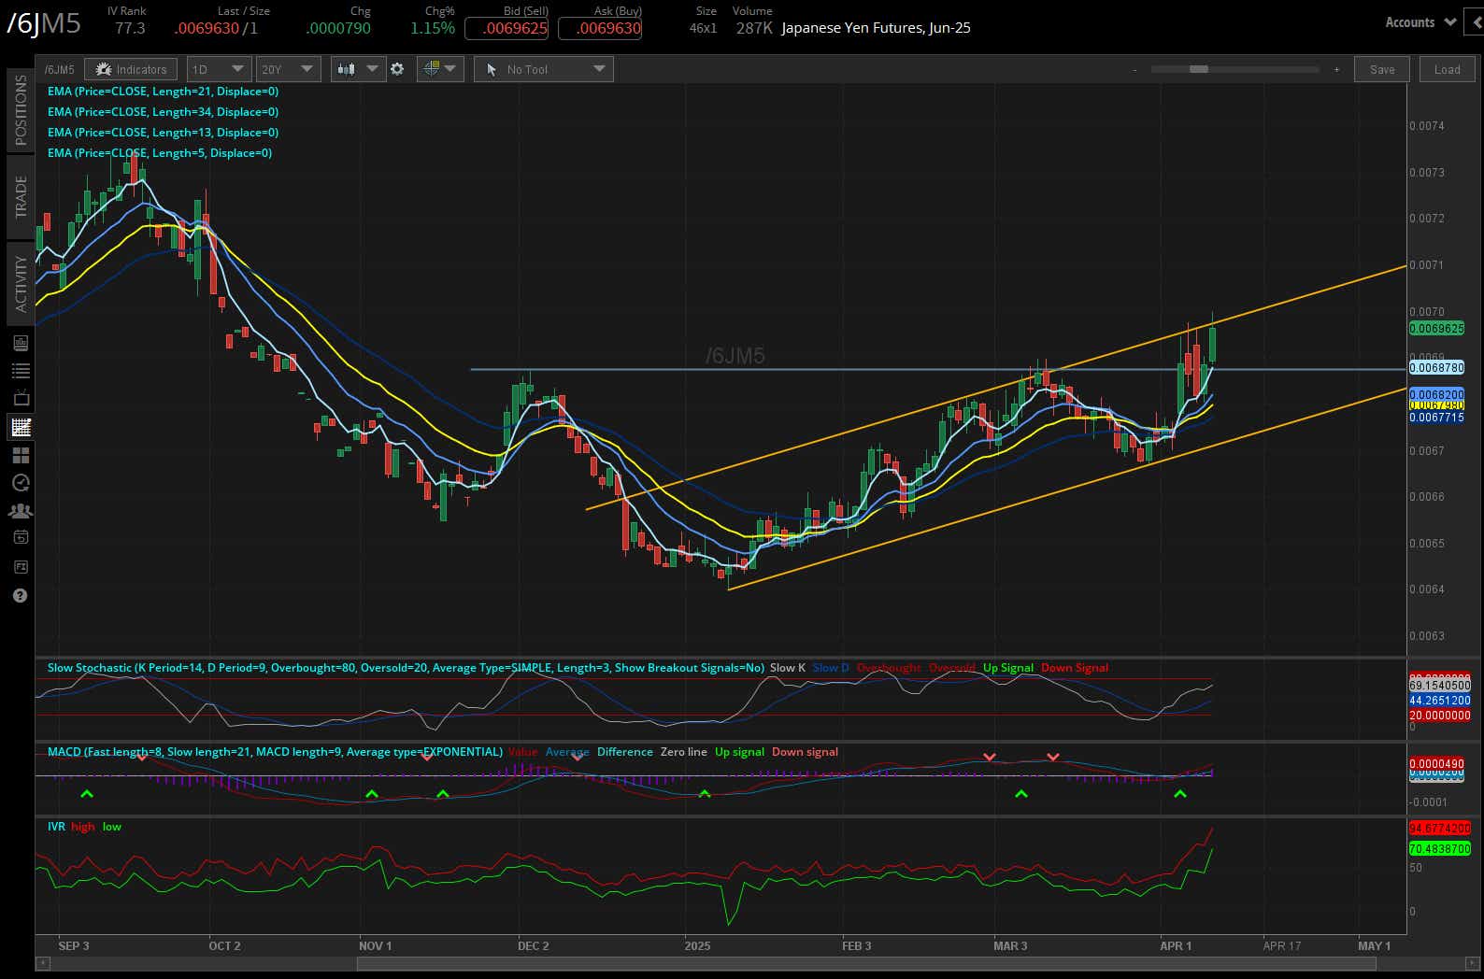The image size is (1484, 979).
Task: Open the watchlist lines icon in sidebar
Action: (x=20, y=371)
